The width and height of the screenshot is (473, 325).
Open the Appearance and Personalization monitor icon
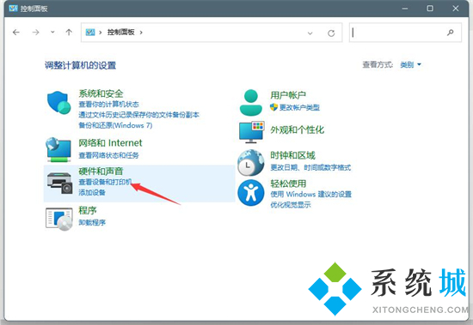click(x=252, y=132)
